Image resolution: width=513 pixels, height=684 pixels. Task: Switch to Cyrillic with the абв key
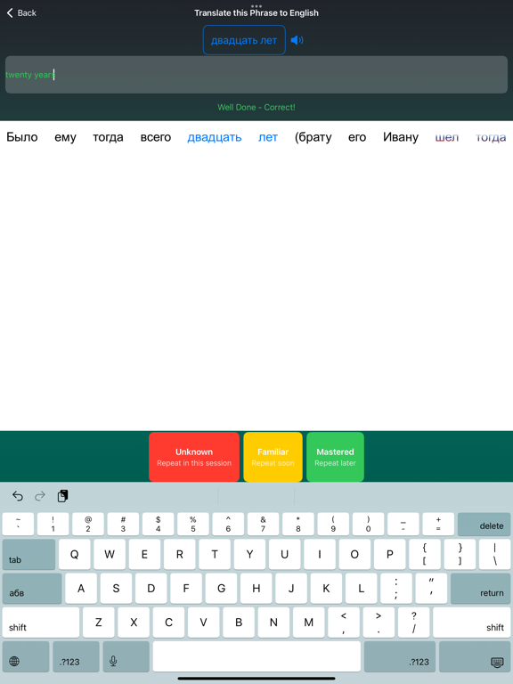tap(32, 589)
